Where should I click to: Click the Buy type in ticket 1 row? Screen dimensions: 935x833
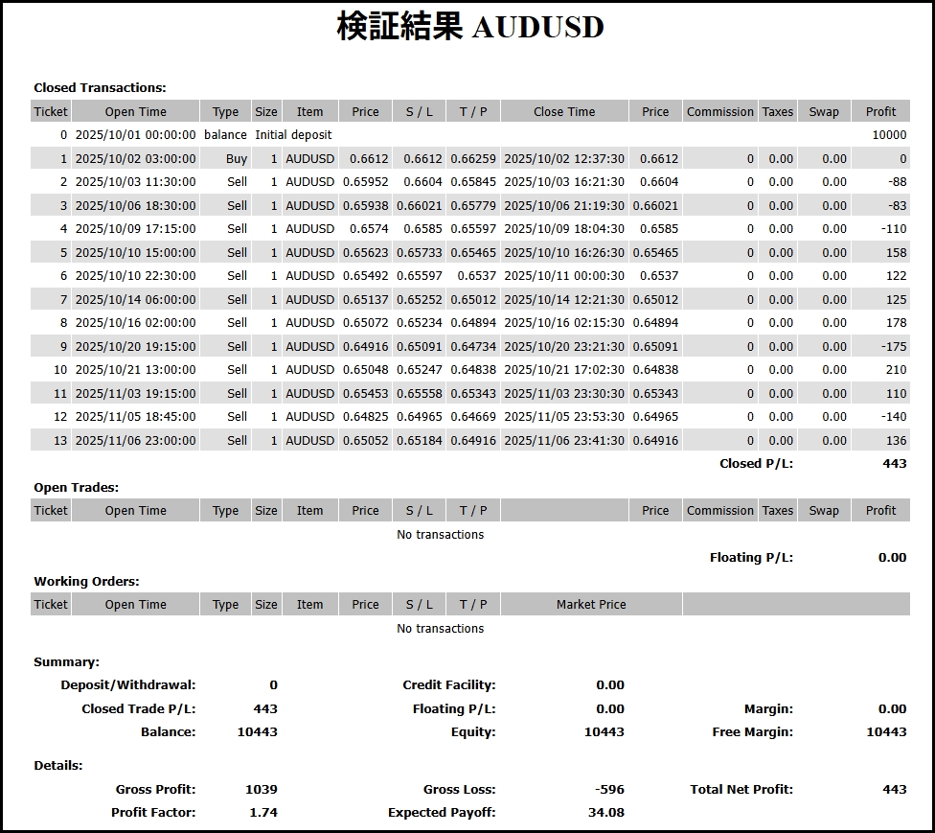click(x=236, y=159)
